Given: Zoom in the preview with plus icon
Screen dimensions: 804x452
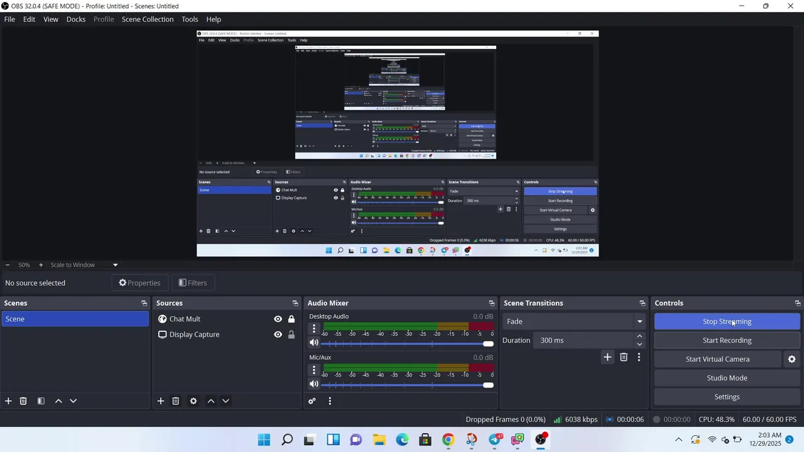Looking at the screenshot, I should pyautogui.click(x=41, y=265).
